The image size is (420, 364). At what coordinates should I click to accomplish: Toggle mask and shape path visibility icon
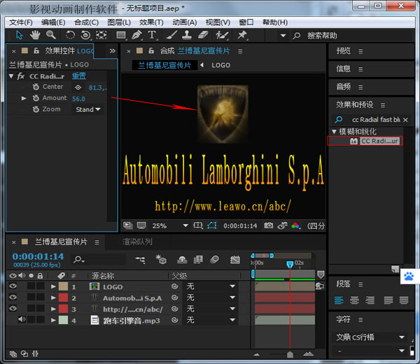[x=212, y=225]
